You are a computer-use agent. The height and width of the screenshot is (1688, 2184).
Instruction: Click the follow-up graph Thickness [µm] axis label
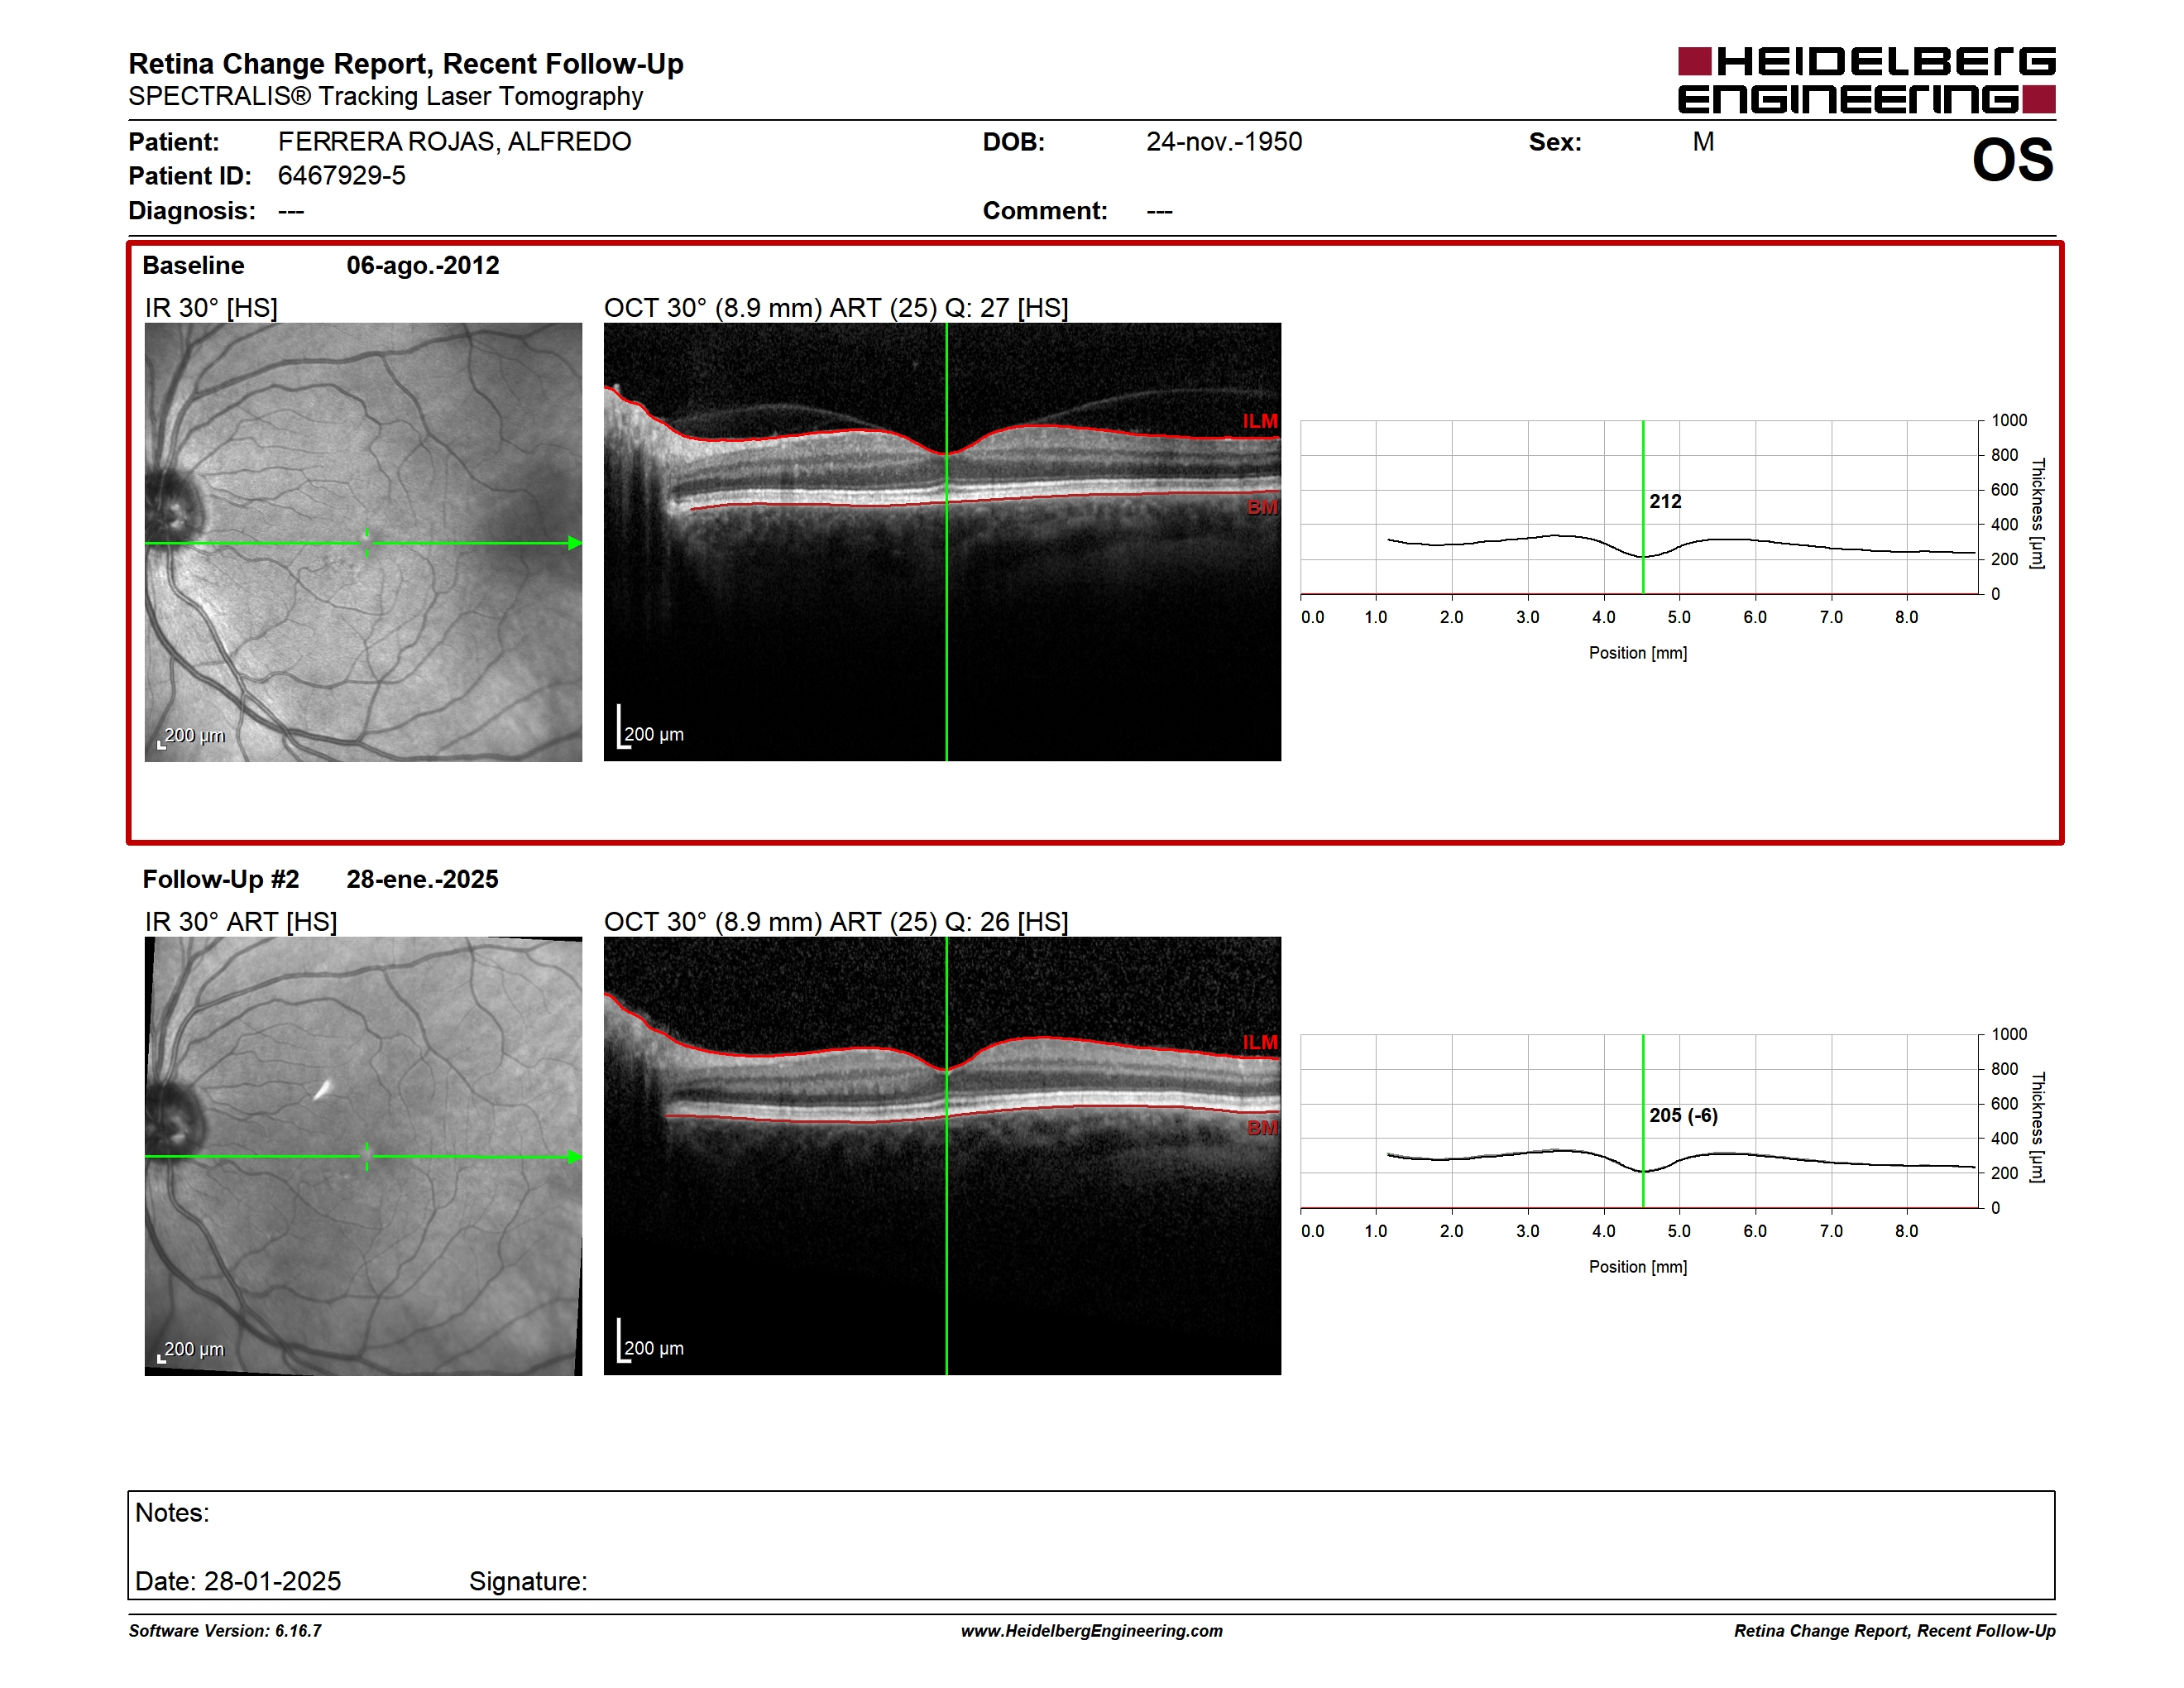[2037, 1128]
